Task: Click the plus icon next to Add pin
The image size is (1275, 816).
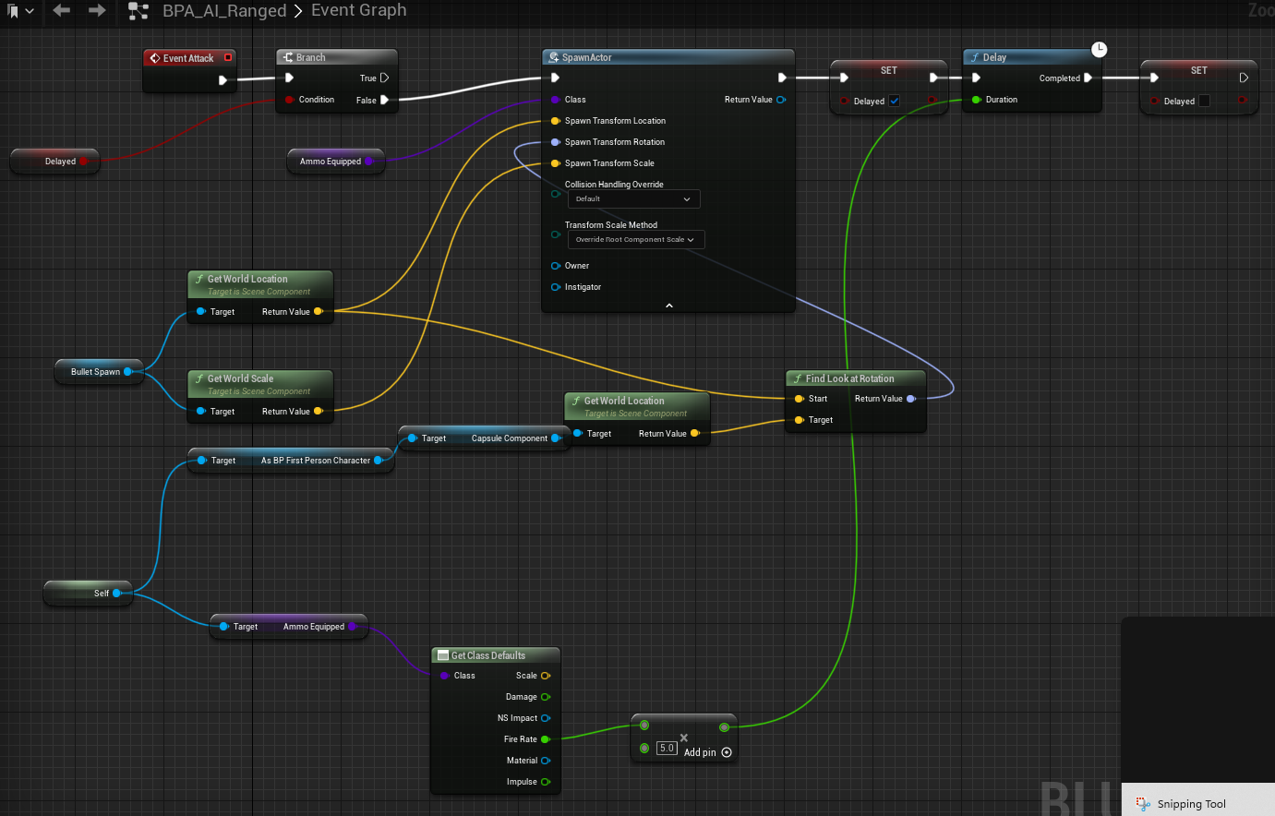Action: tap(727, 752)
